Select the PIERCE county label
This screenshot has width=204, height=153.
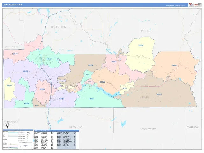click(146, 31)
